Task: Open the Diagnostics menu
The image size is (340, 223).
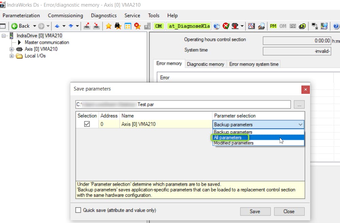Action: click(x=104, y=15)
